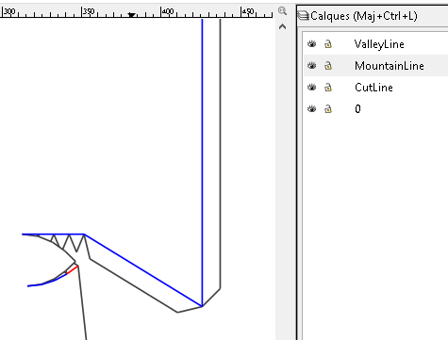This screenshot has height=340, width=448.
Task: Toggle eye icon of layer 0
Action: coord(311,108)
